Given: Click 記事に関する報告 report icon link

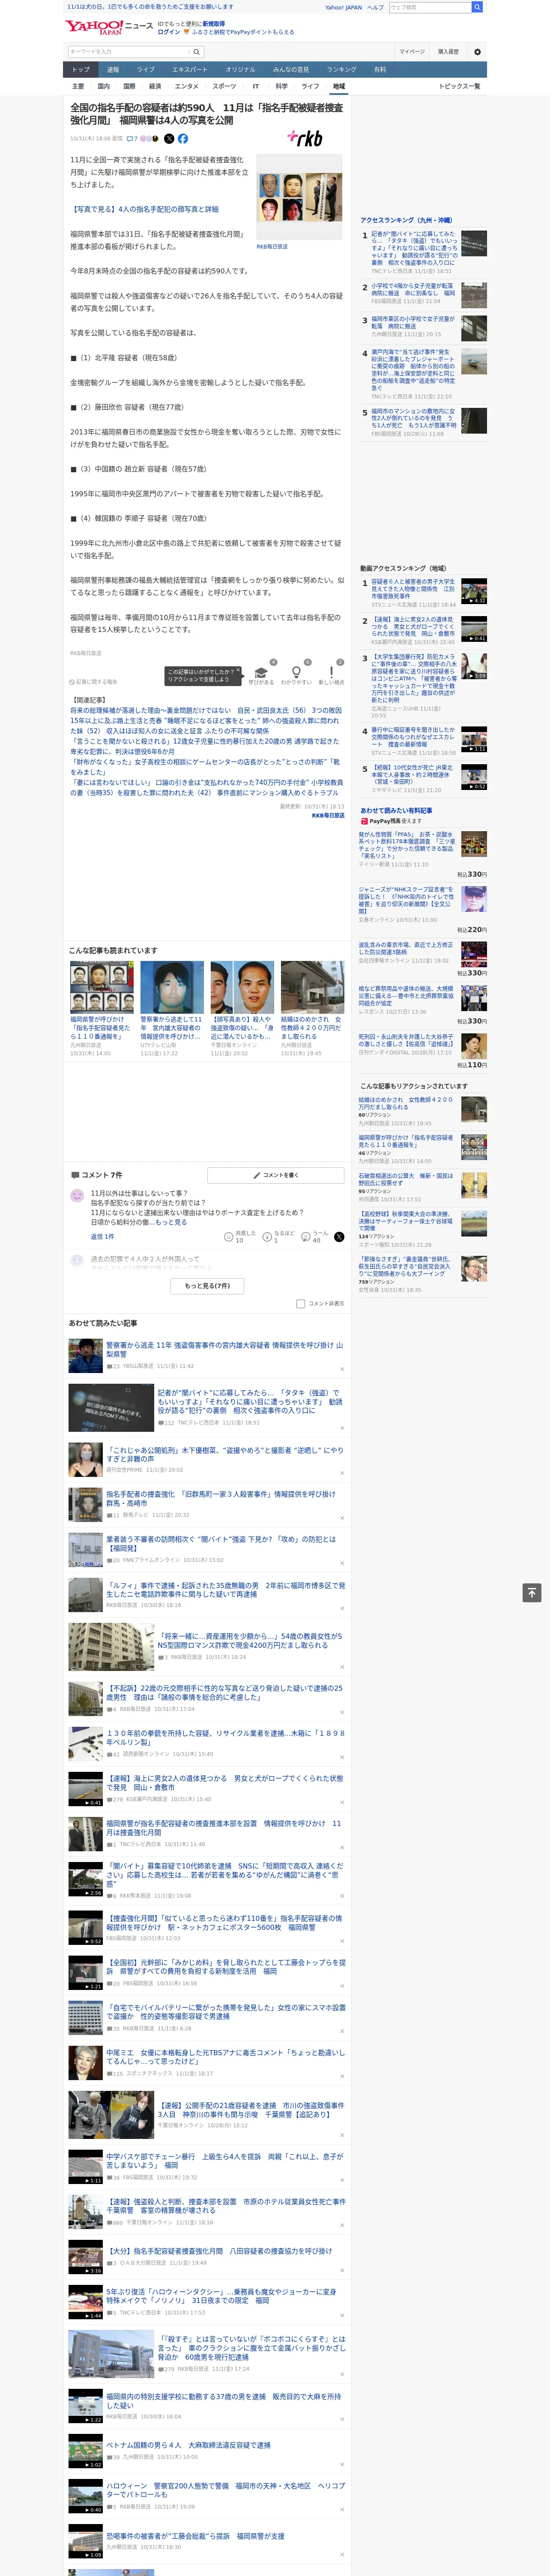Looking at the screenshot, I should [93, 682].
